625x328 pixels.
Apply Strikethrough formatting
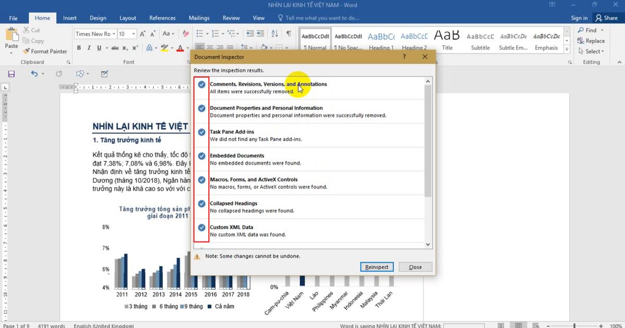tap(114, 47)
